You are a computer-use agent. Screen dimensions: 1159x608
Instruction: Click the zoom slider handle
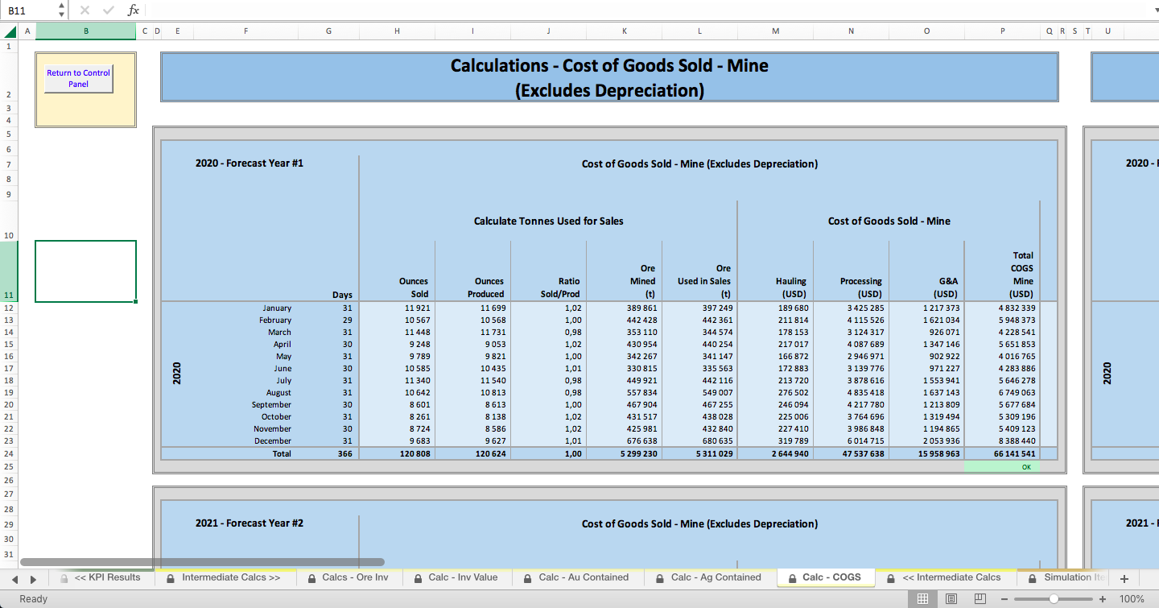1054,599
